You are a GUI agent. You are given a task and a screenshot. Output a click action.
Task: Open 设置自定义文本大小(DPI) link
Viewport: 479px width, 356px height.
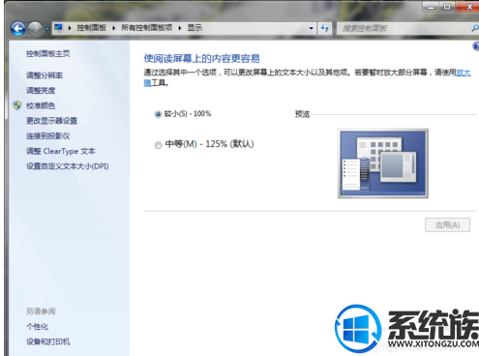click(x=68, y=166)
